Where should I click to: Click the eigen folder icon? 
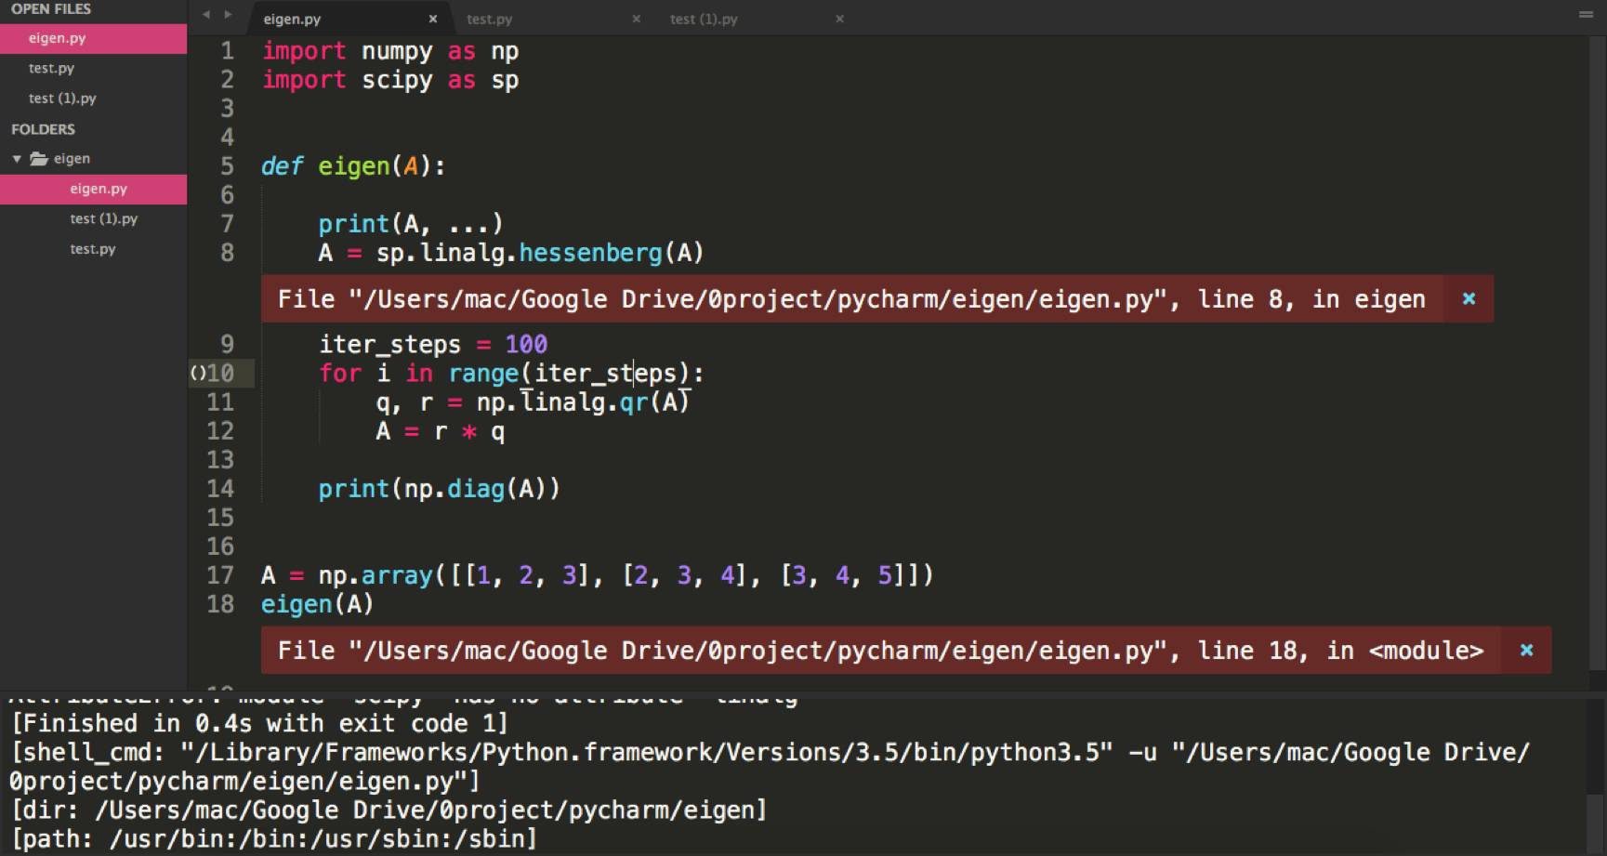coord(39,159)
